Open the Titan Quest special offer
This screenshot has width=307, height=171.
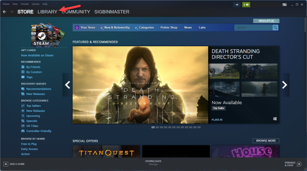106,151
